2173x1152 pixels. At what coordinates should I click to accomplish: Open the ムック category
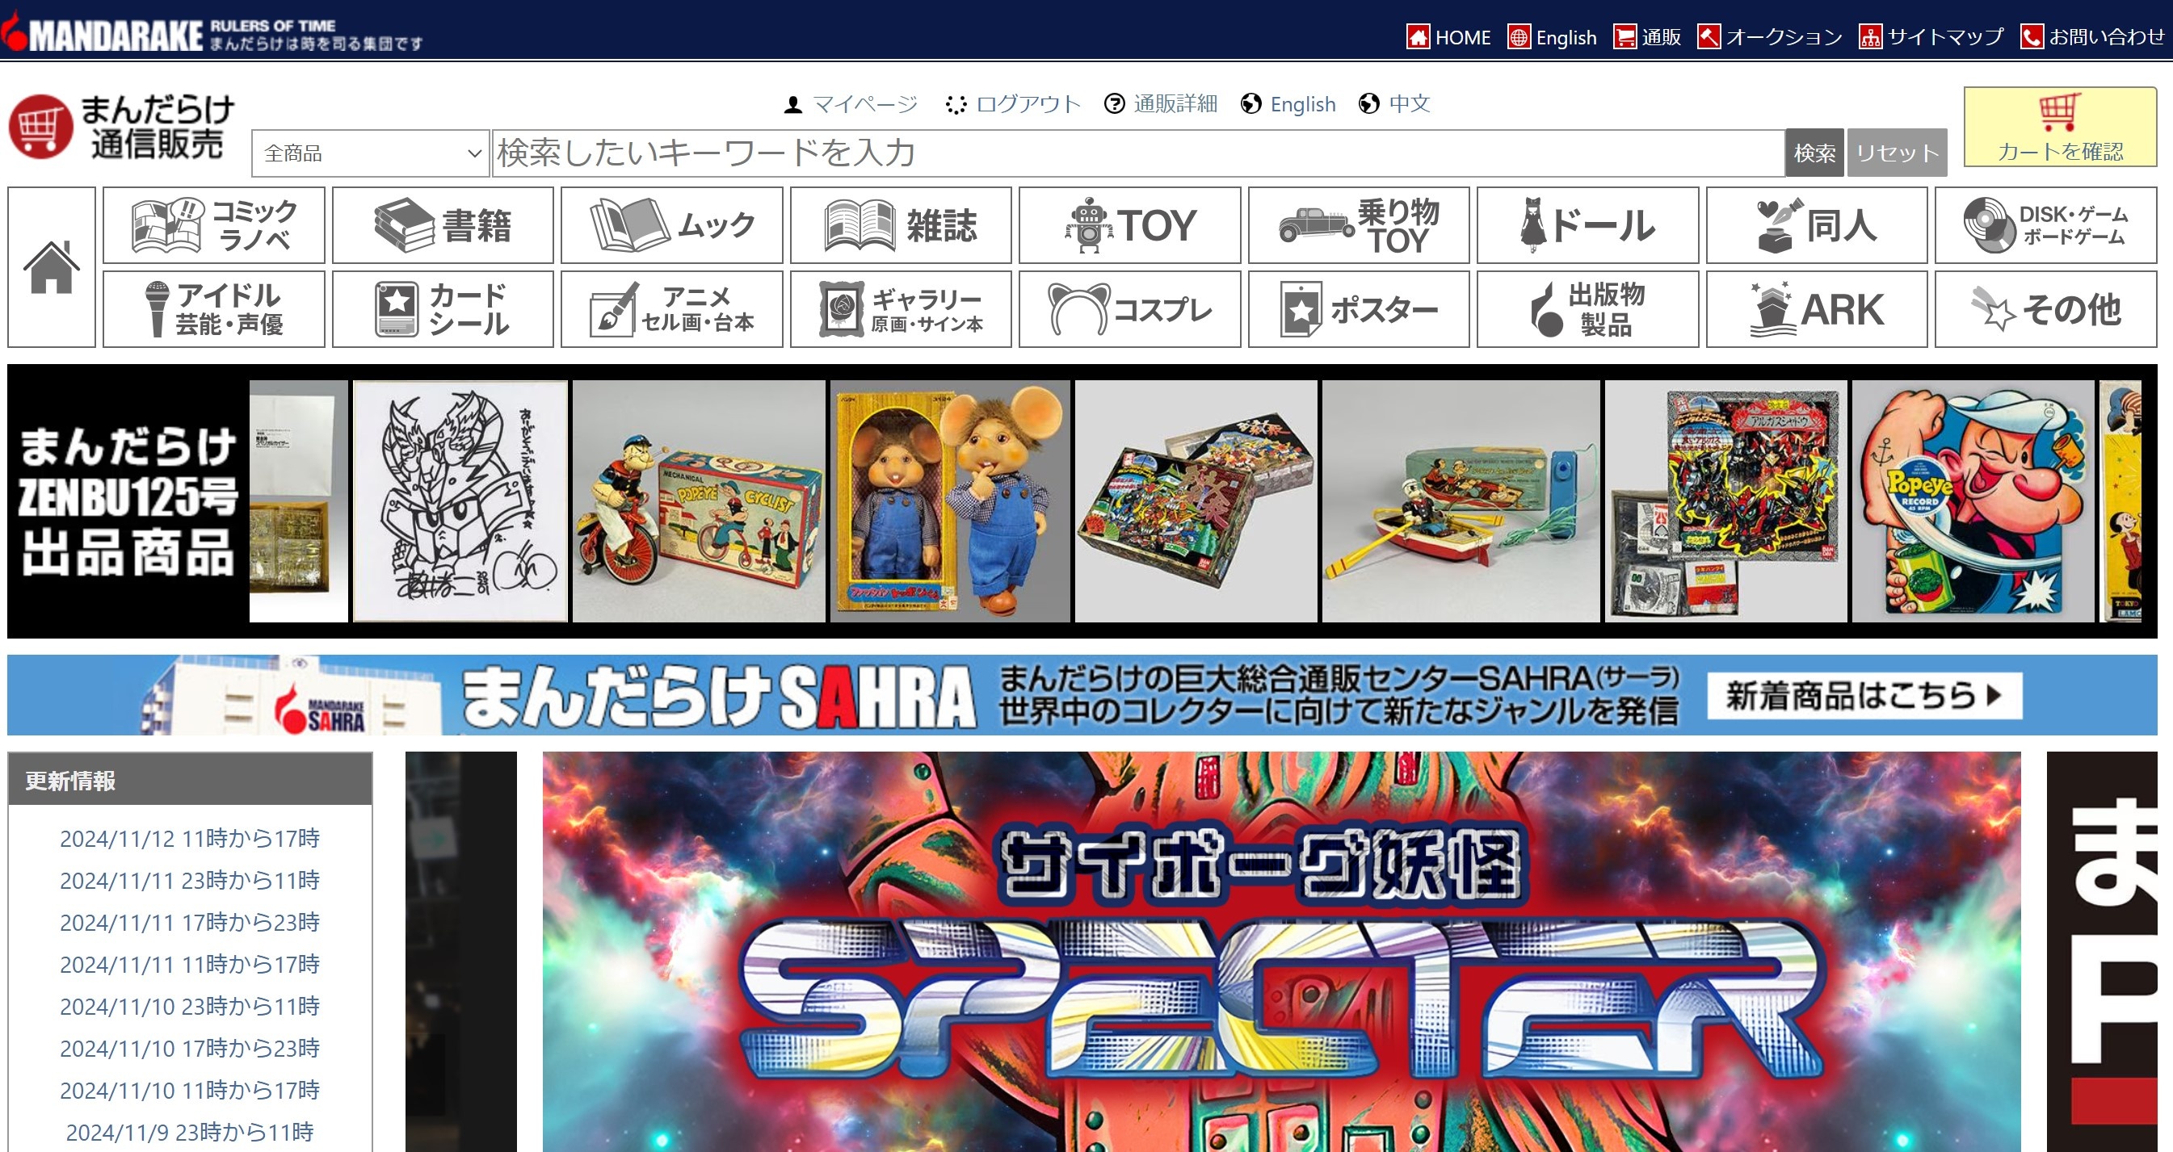[x=671, y=225]
